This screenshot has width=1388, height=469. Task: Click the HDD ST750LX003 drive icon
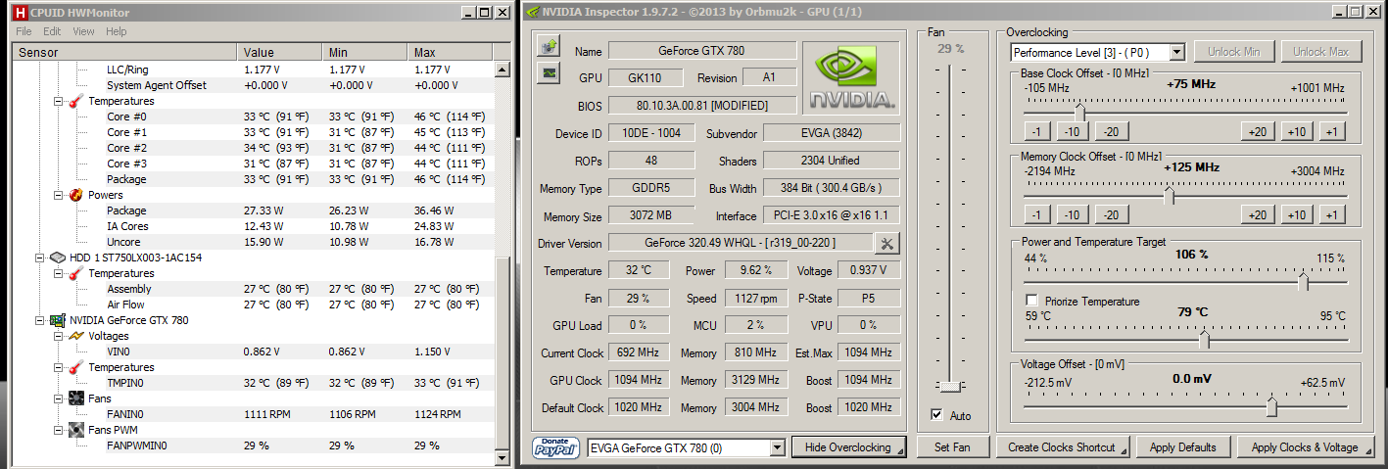(x=58, y=258)
